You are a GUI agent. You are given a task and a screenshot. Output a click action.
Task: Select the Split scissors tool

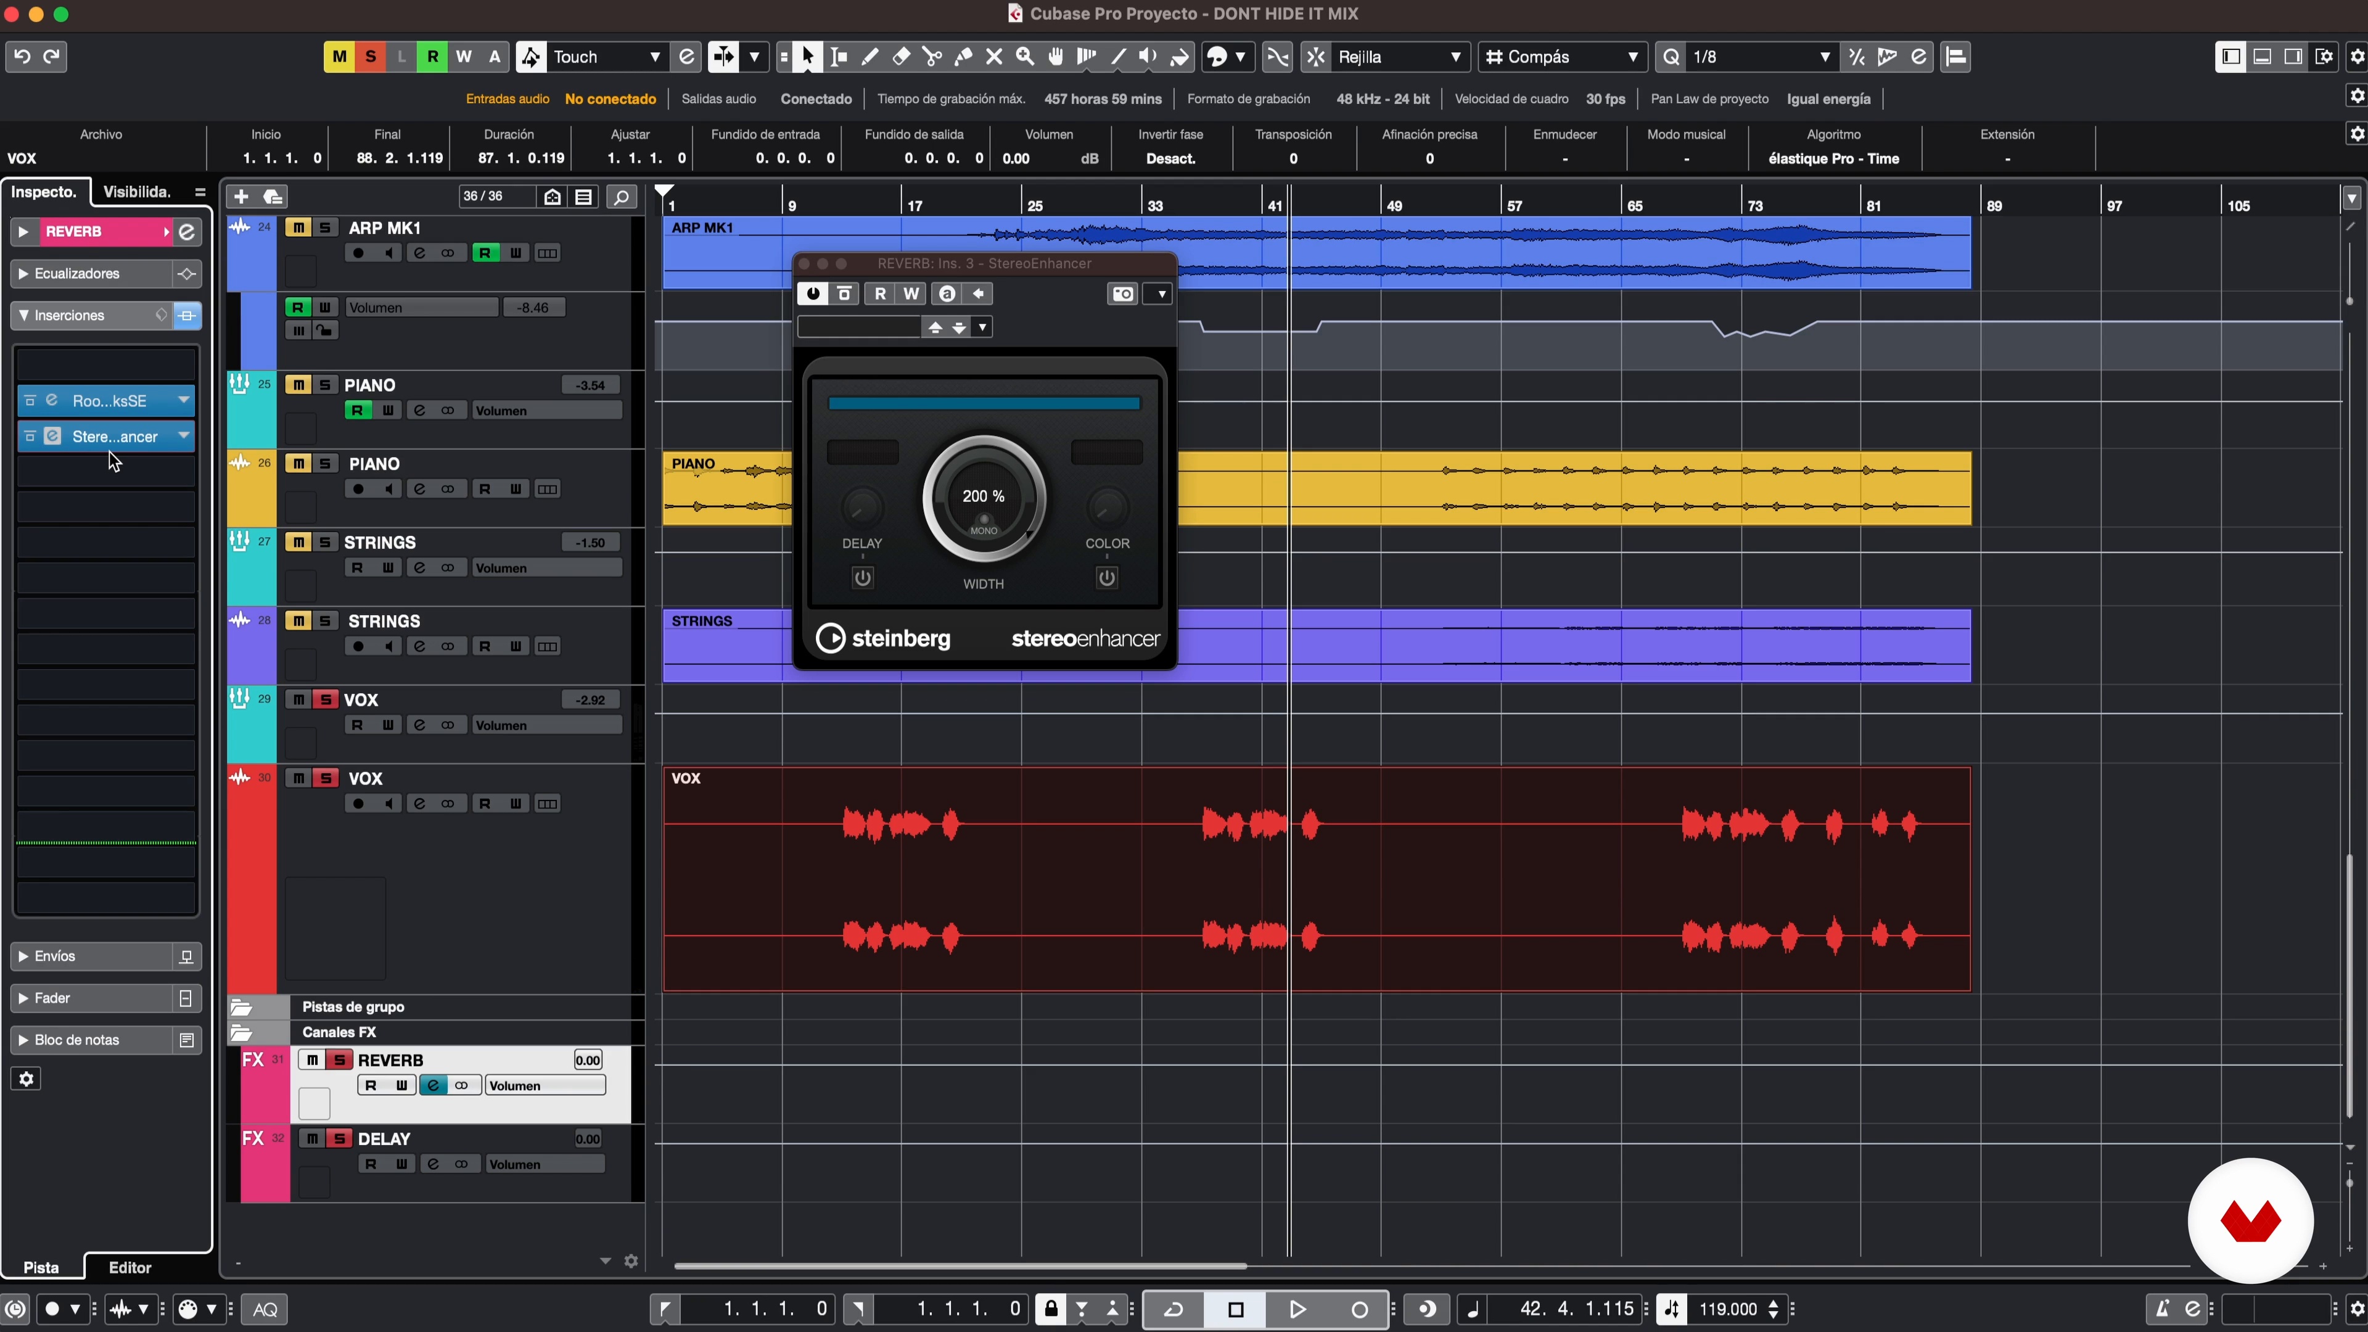932,57
